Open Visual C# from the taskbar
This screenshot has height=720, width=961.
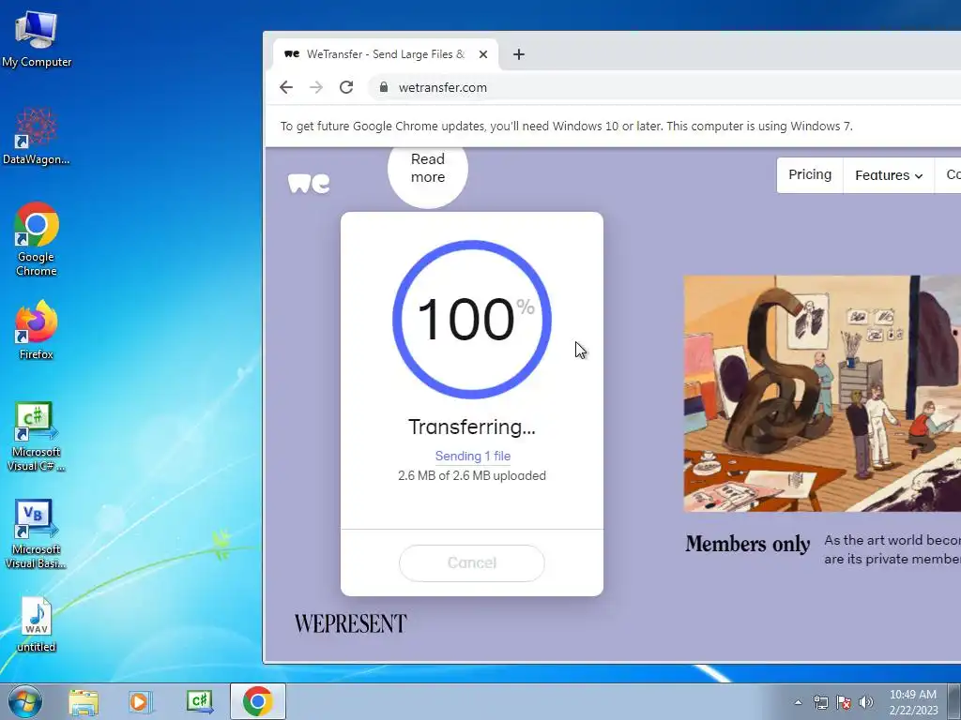pyautogui.click(x=199, y=701)
